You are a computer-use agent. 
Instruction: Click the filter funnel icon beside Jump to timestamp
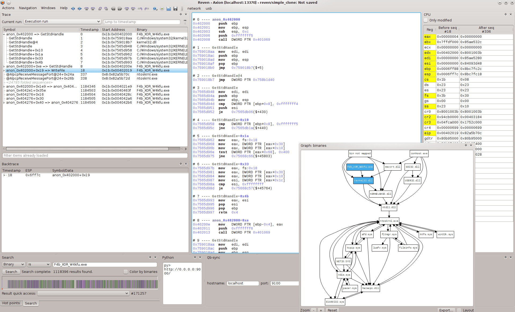(x=185, y=22)
